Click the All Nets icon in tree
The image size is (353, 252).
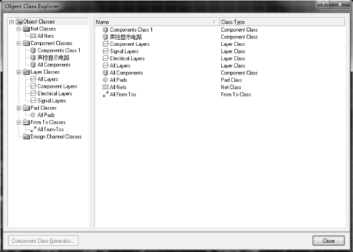[33, 36]
